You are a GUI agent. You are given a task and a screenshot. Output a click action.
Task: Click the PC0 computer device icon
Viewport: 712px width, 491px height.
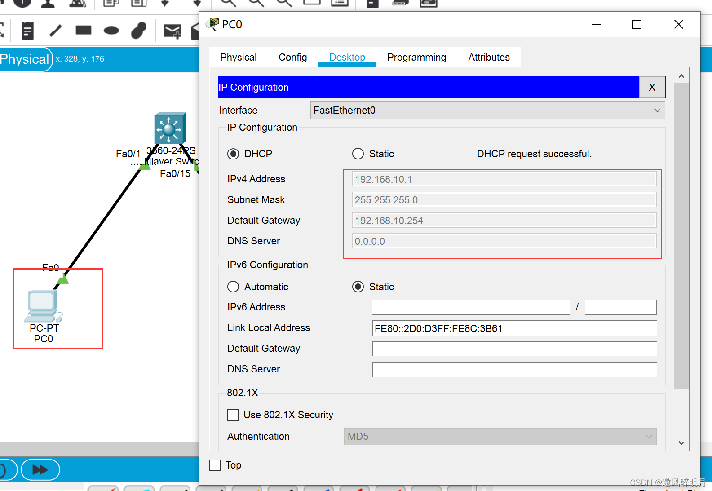[43, 306]
